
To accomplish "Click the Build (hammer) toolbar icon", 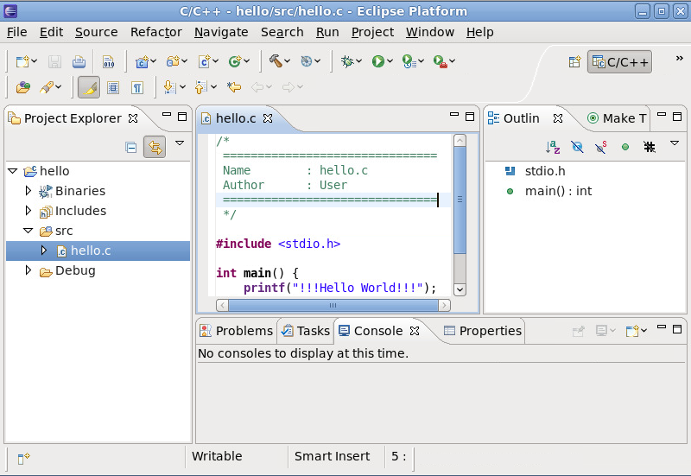I will pos(276,61).
